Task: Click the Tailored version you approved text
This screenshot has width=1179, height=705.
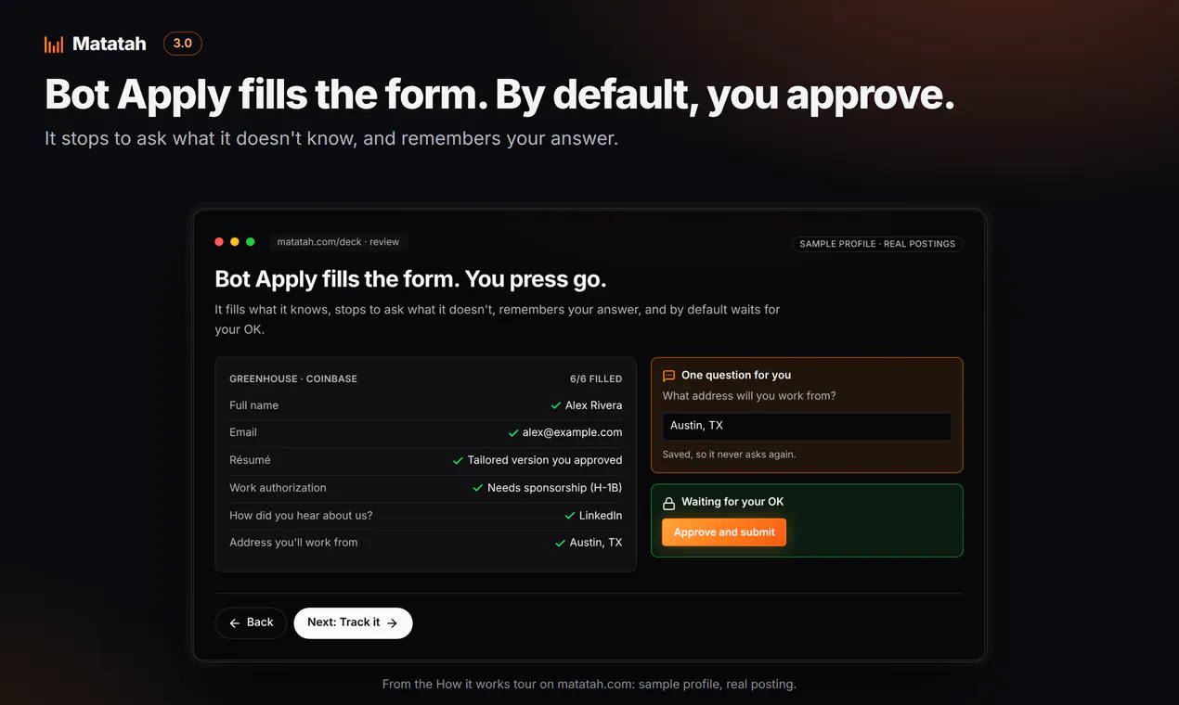Action: point(545,460)
